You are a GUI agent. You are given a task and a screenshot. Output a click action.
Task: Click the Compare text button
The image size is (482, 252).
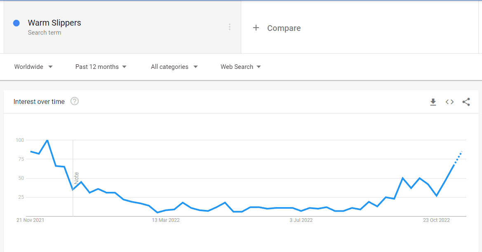pyautogui.click(x=284, y=28)
